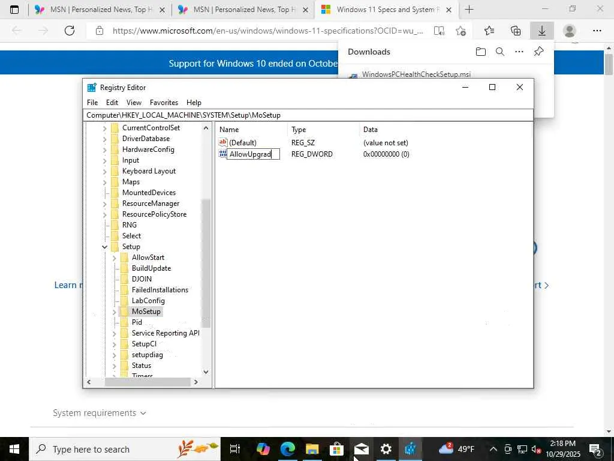Select the (Default) string value icon
The height and width of the screenshot is (461, 614).
(x=223, y=142)
